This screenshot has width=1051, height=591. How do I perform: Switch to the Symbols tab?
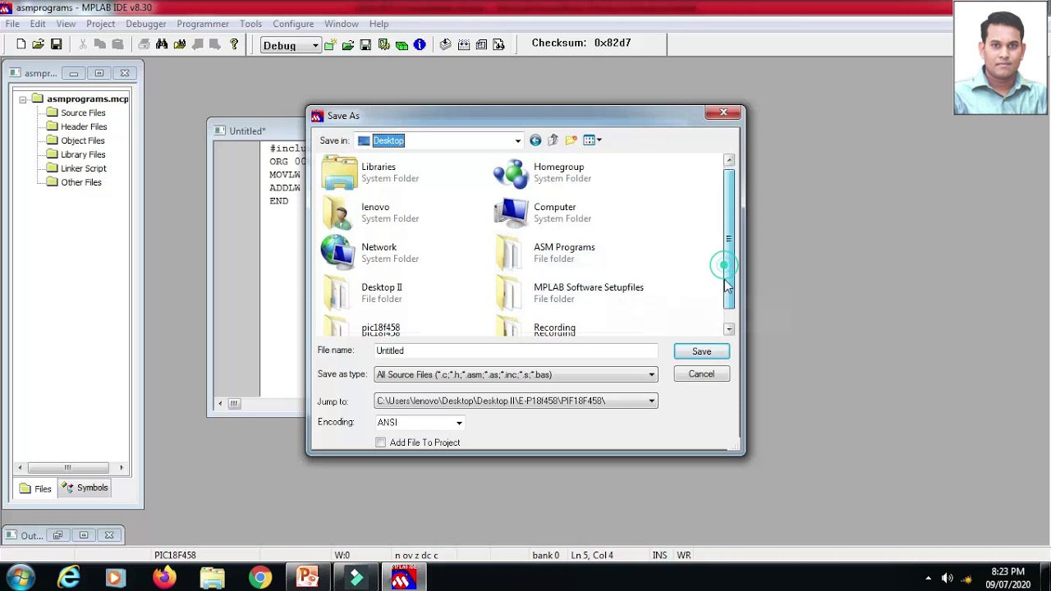[85, 488]
